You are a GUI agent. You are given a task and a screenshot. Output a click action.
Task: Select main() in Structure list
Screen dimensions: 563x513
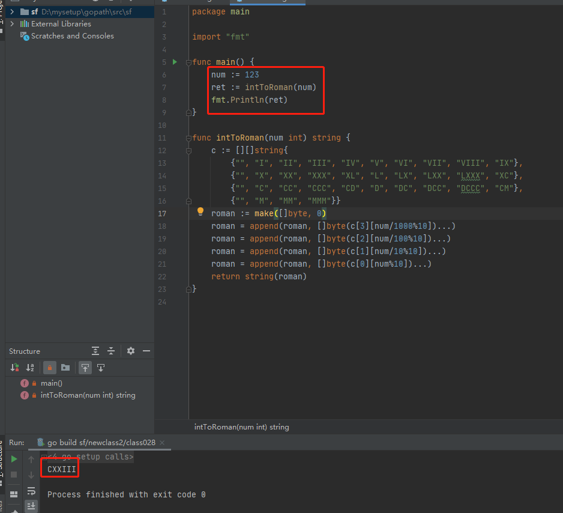point(52,383)
